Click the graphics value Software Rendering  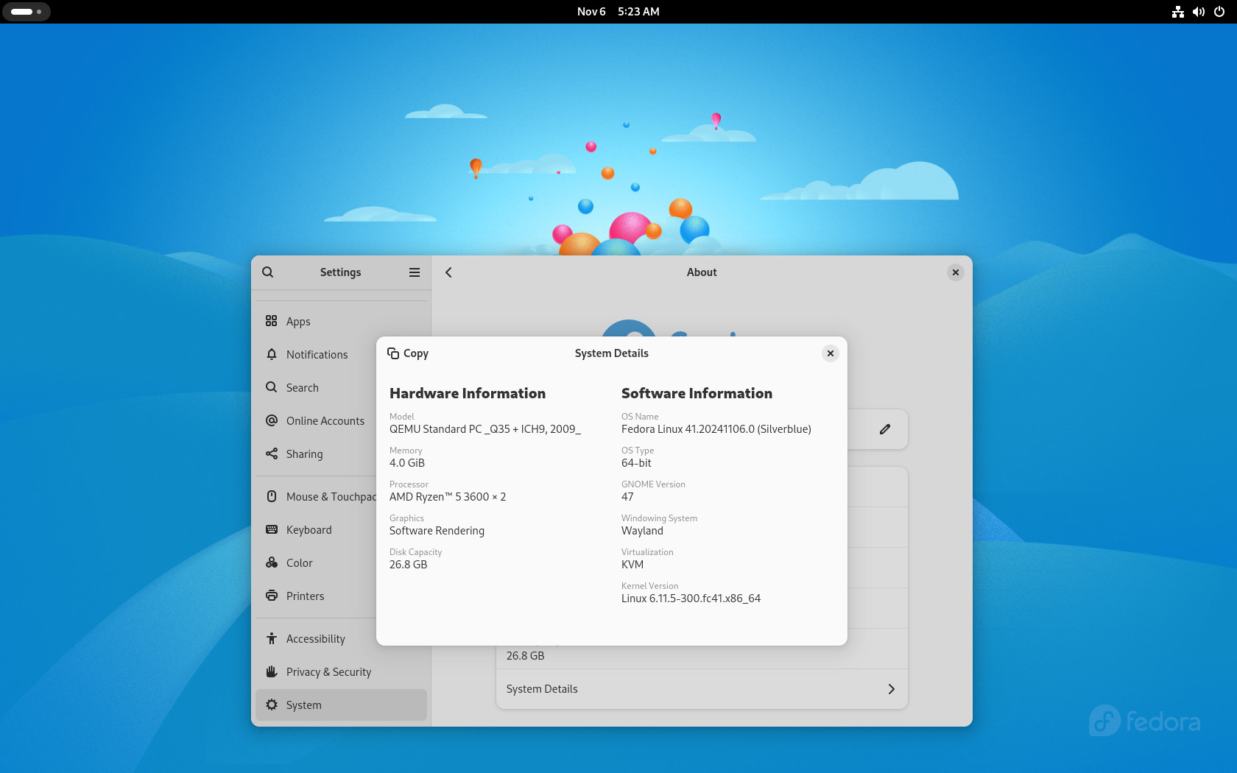[x=437, y=531]
